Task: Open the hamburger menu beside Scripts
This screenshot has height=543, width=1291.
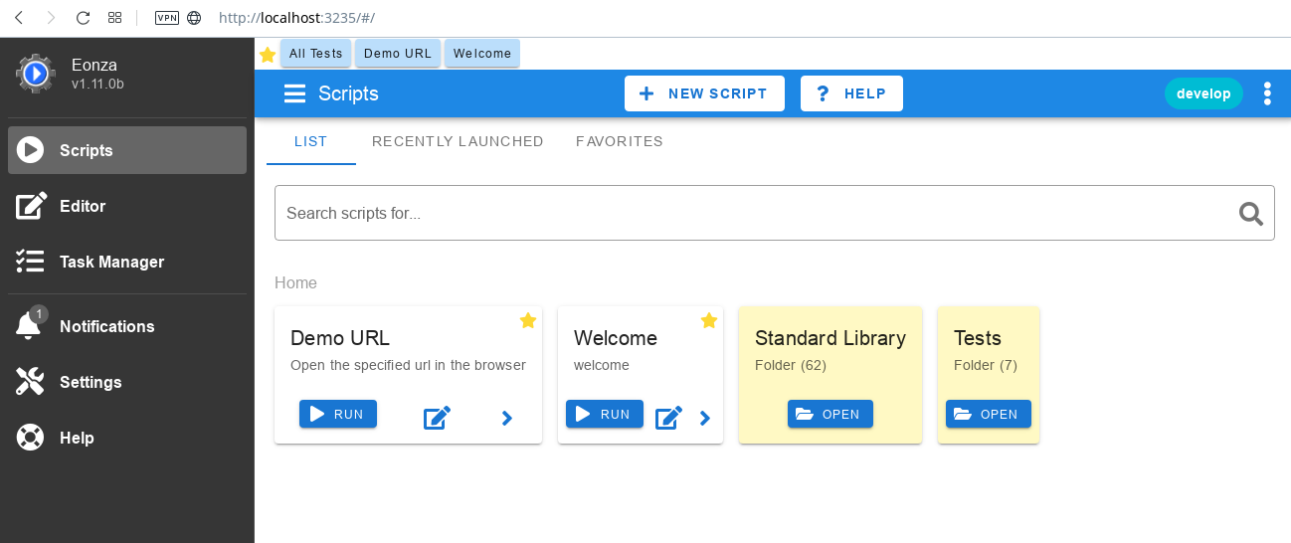Action: coord(294,93)
